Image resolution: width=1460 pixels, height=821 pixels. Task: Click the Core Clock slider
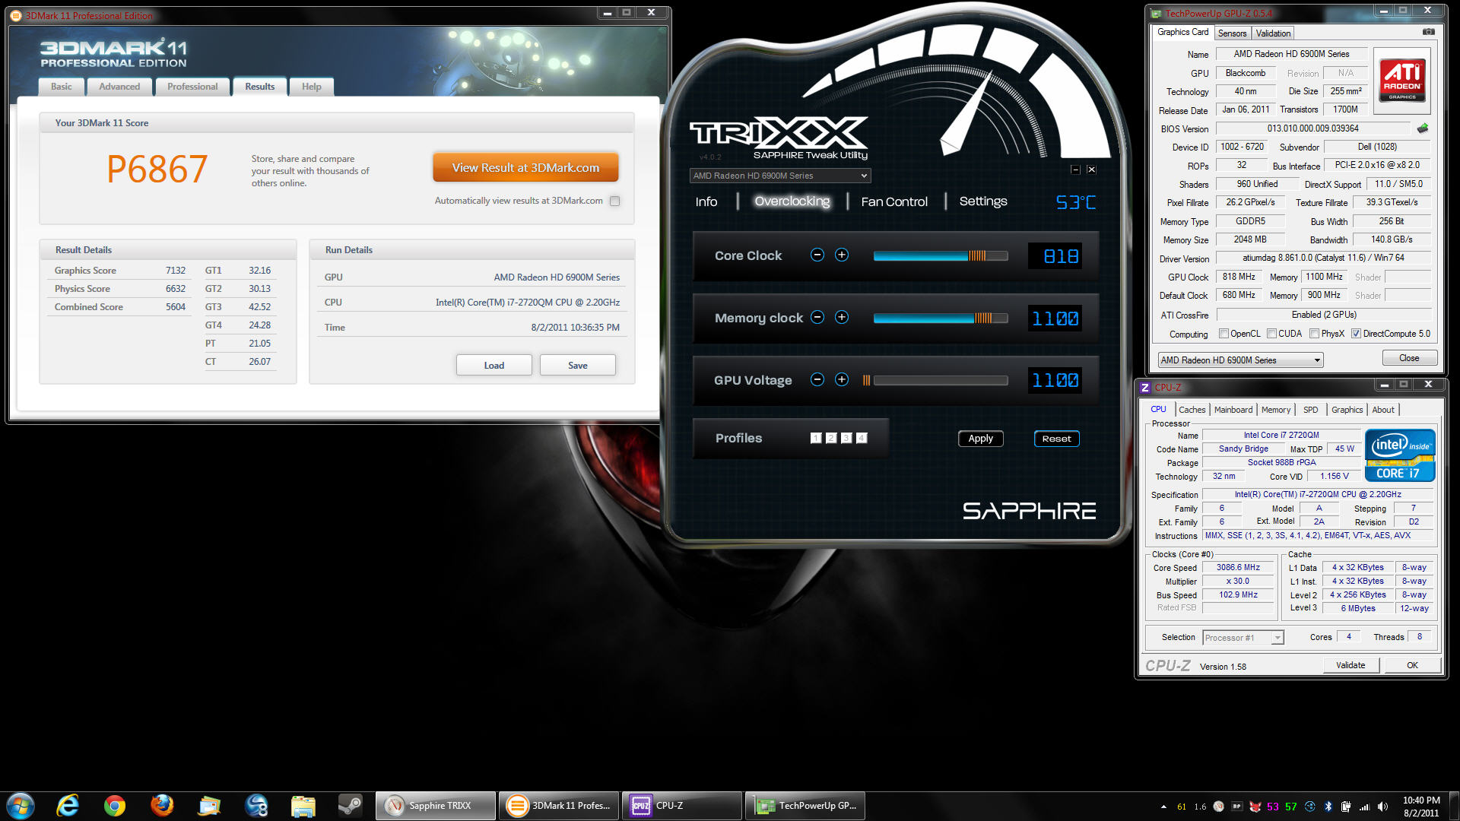click(941, 256)
